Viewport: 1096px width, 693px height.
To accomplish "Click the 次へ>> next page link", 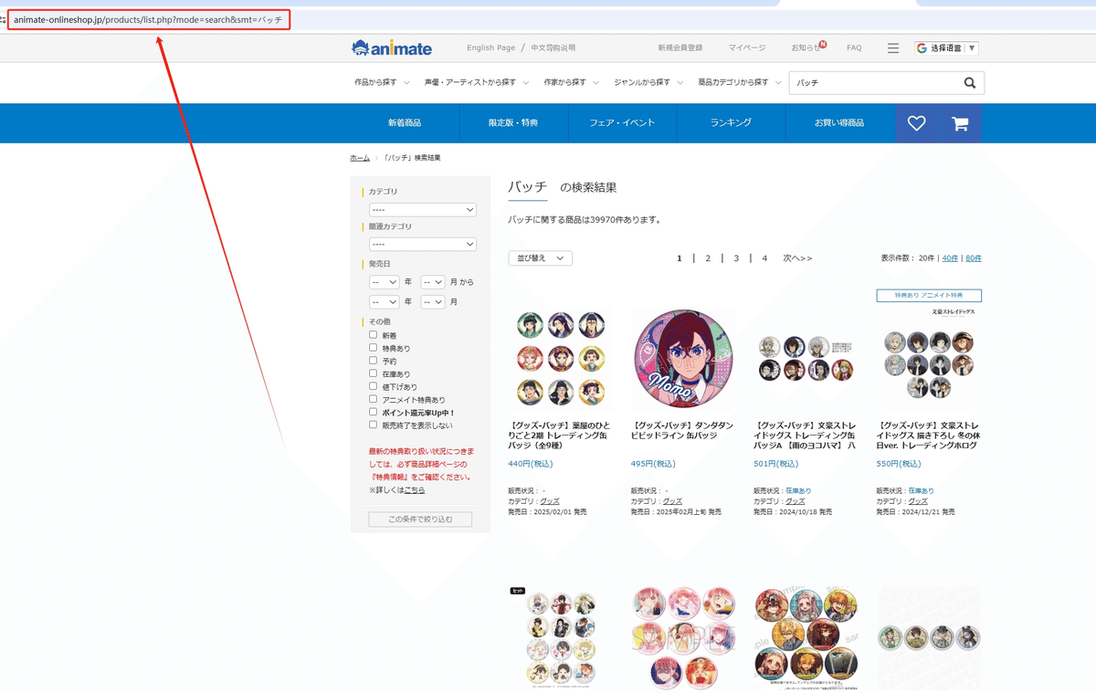I will 797,258.
